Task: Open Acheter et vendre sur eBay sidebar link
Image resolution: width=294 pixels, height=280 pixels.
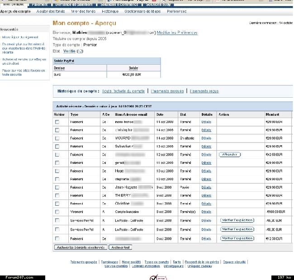Action: click(x=24, y=62)
